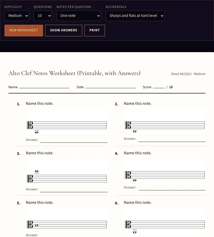Click the answer line for question 1
The height and width of the screenshot is (237, 214).
tap(74, 142)
